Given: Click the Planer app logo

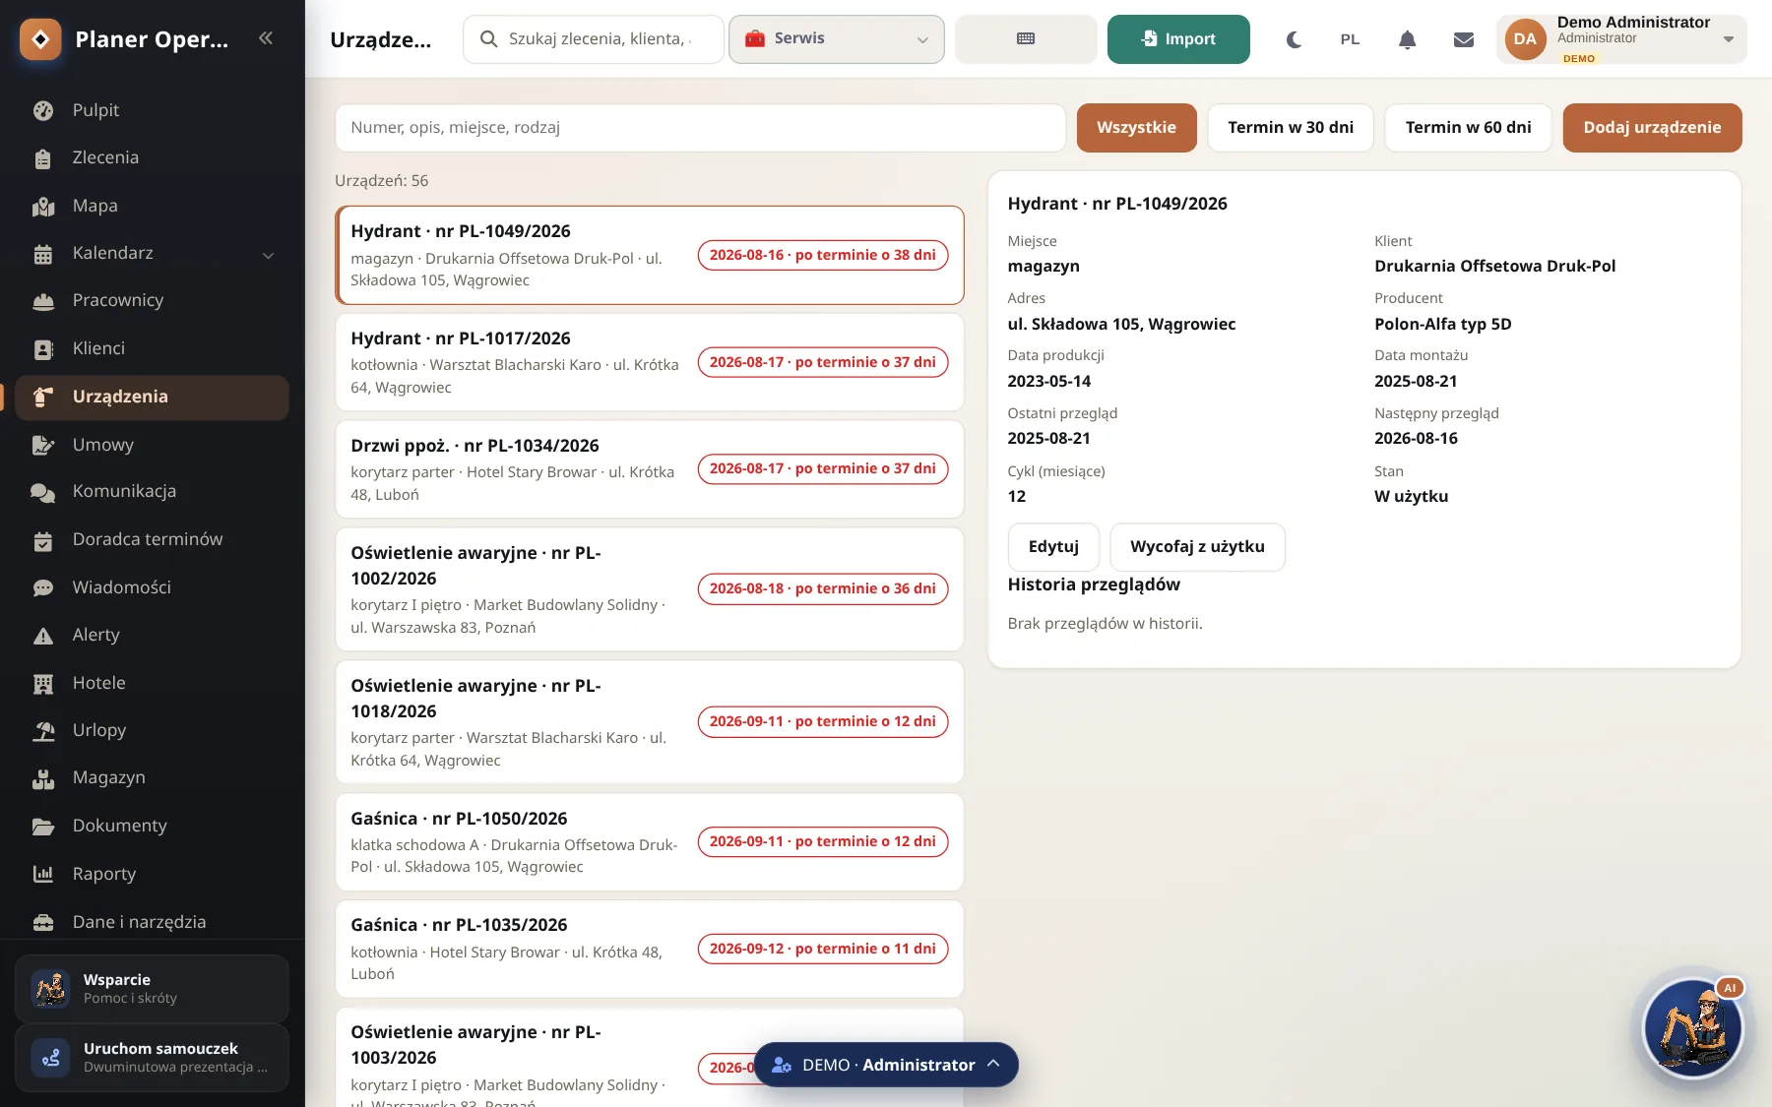Looking at the screenshot, I should click(x=40, y=39).
